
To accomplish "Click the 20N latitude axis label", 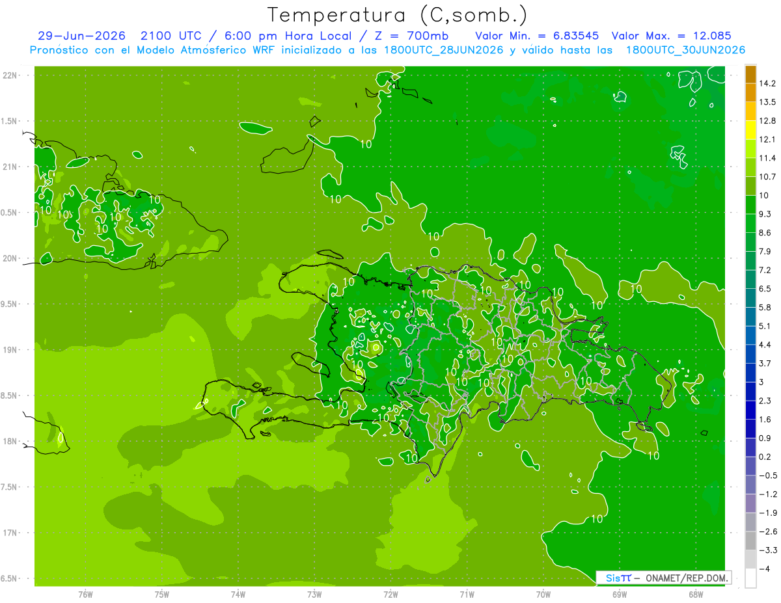I will [x=10, y=258].
